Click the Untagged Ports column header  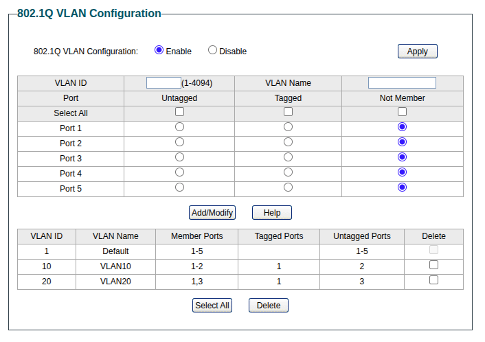[x=362, y=236]
